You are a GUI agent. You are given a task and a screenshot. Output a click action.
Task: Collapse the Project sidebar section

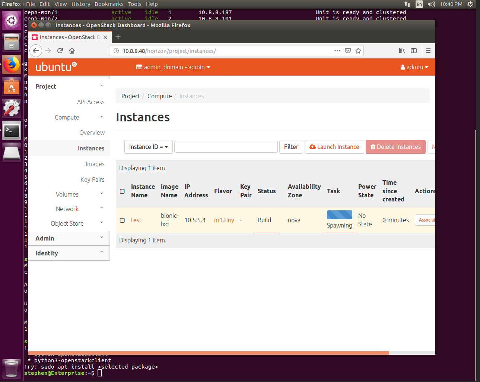(69, 86)
